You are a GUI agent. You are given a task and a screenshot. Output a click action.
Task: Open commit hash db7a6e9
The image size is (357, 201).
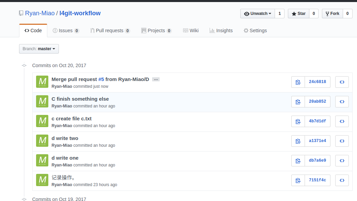(x=318, y=161)
